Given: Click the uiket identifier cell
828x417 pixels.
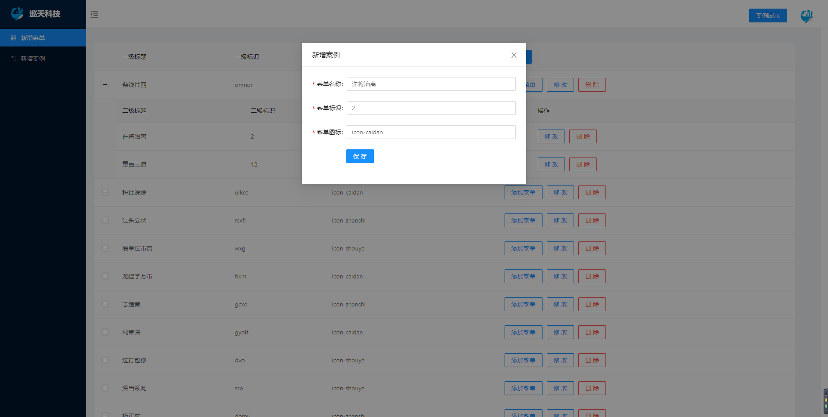Looking at the screenshot, I should 241,192.
